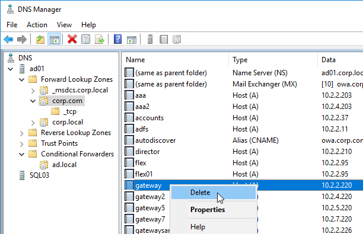Expand the Trust Points node
The width and height of the screenshot is (363, 234).
pos(22,144)
